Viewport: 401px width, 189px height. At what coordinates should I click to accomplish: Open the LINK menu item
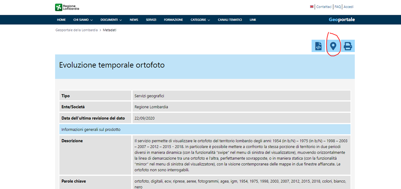[x=253, y=20]
